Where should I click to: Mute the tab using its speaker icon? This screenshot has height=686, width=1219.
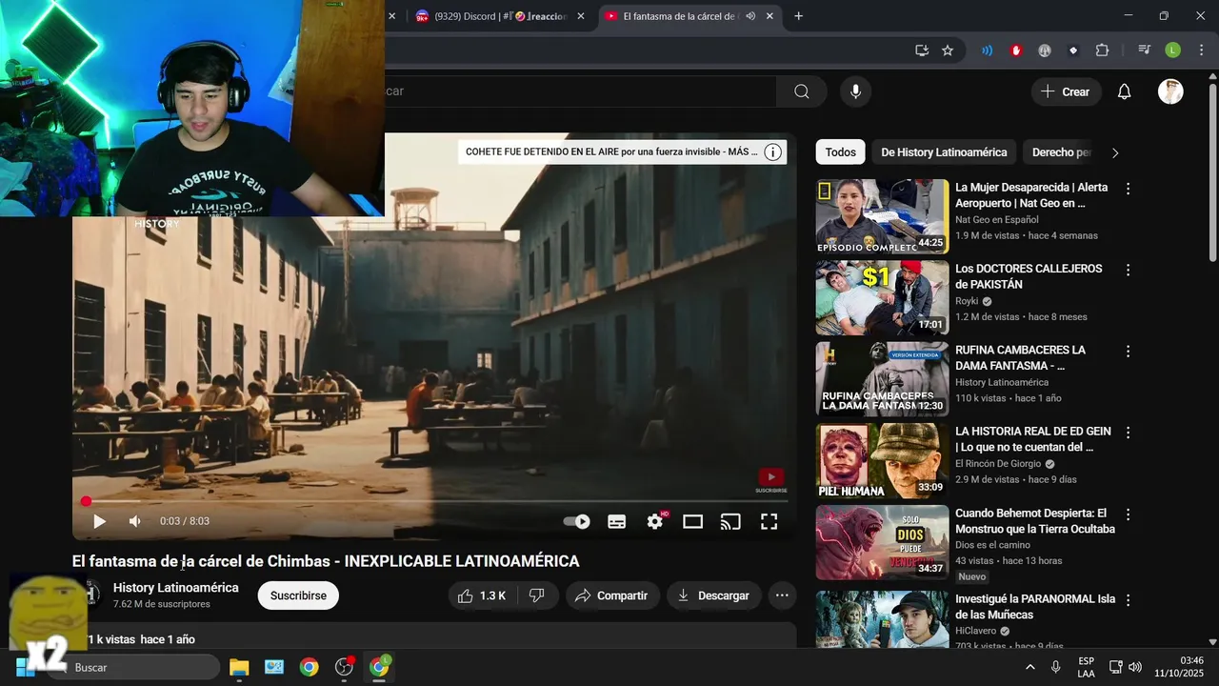(750, 16)
